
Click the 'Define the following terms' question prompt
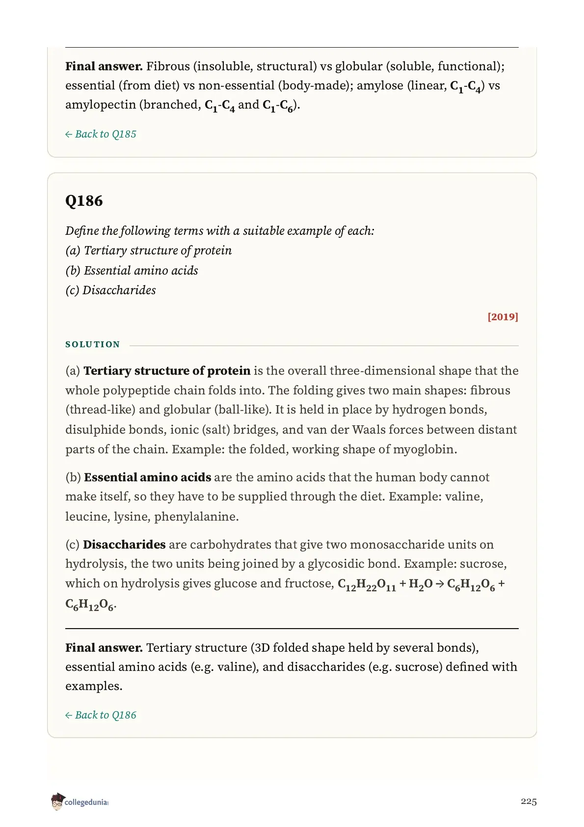point(220,231)
